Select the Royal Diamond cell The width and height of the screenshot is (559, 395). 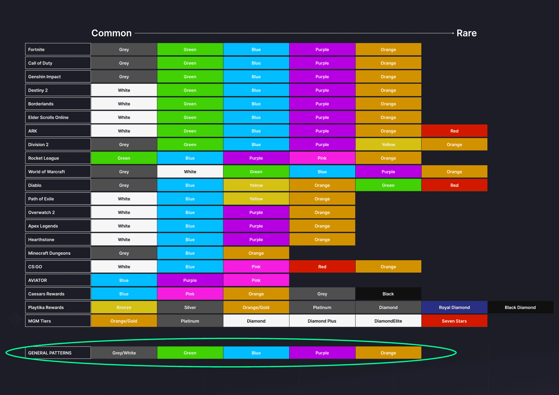click(454, 308)
